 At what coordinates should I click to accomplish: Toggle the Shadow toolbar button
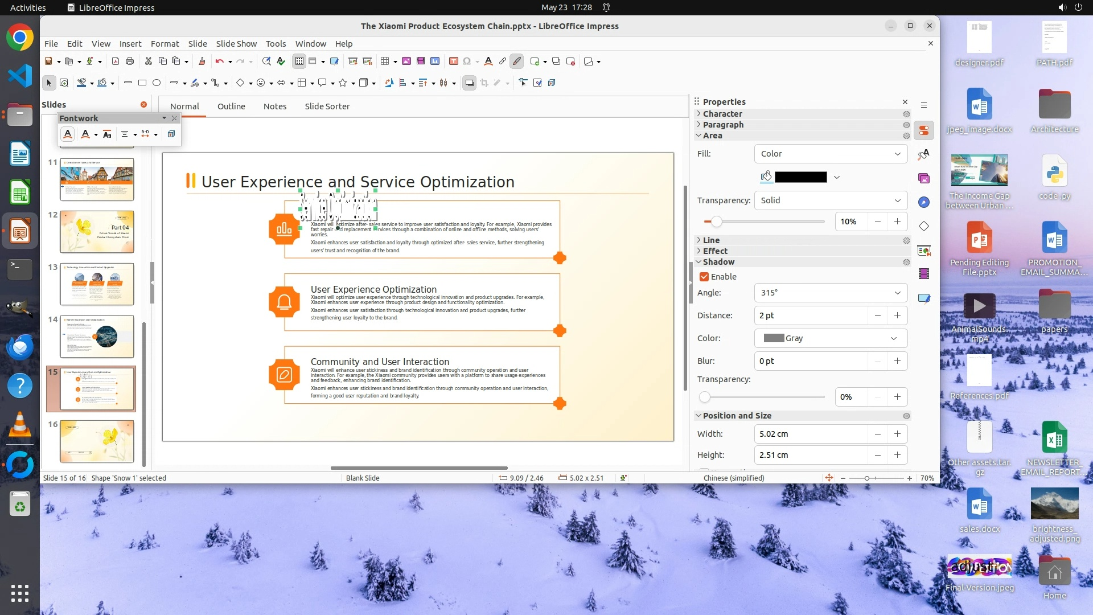[469, 83]
